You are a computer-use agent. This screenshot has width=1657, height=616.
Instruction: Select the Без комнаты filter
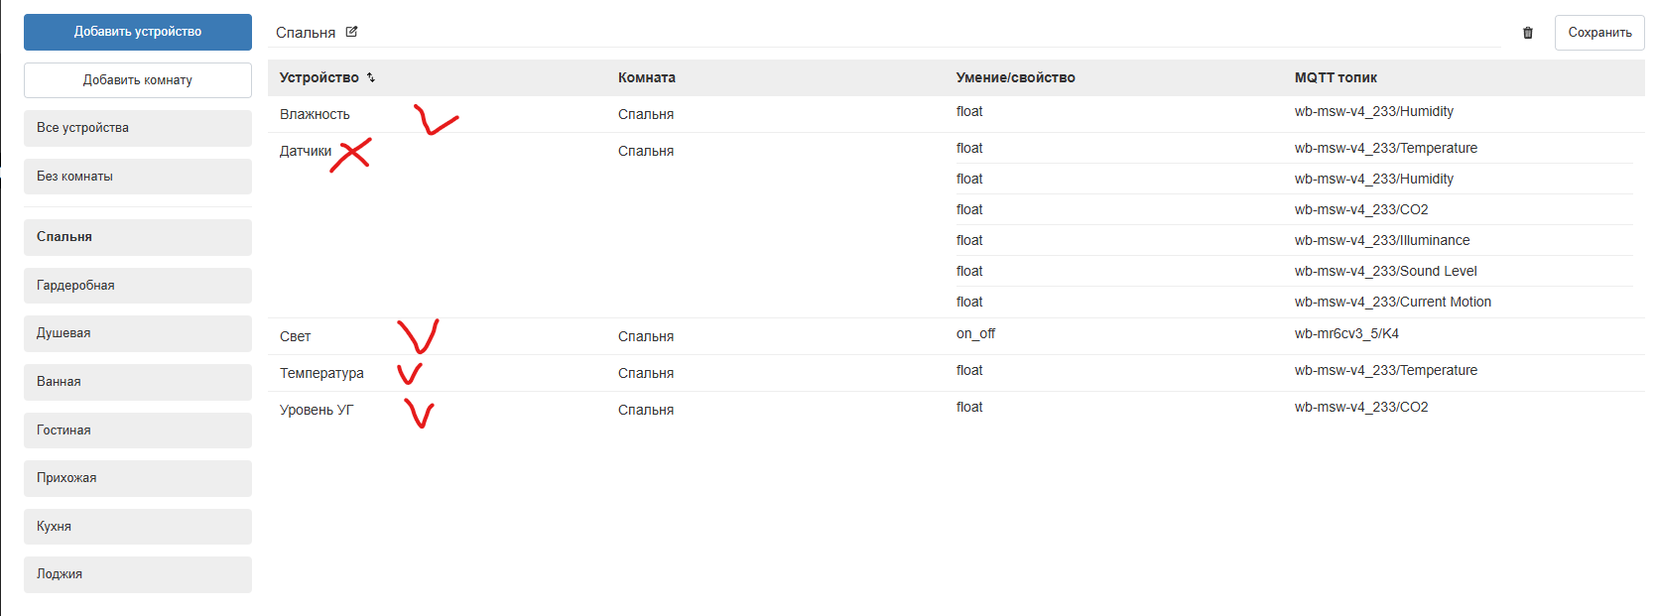138,177
